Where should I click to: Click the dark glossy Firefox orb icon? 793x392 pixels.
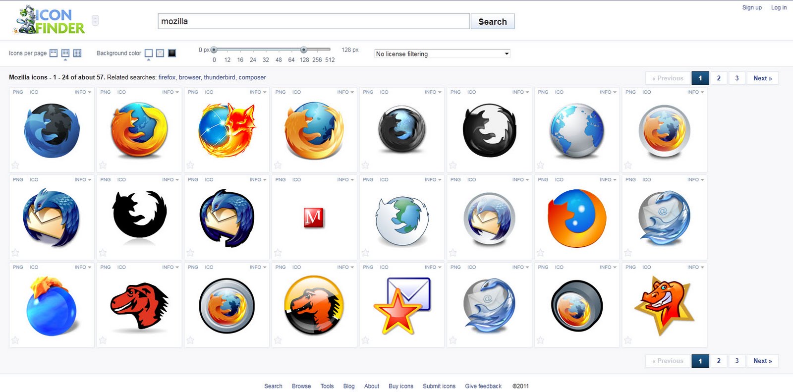click(x=402, y=130)
